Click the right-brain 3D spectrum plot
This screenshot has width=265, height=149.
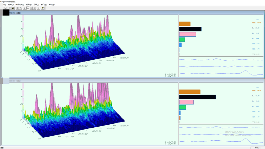click(90, 114)
